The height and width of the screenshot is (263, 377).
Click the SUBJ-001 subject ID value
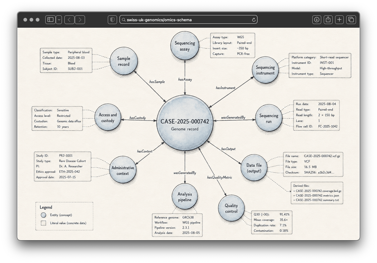click(x=75, y=69)
